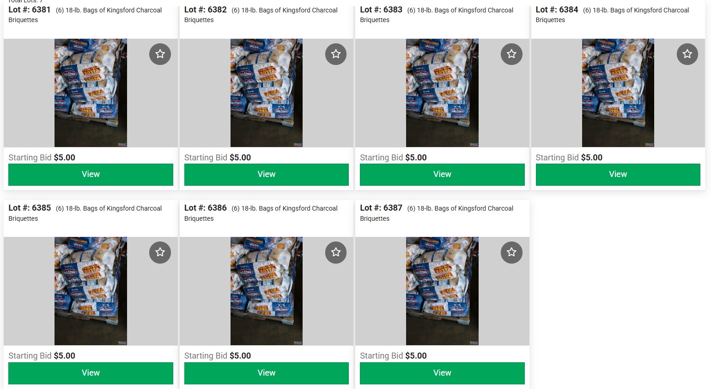View lot 6381 details
Image resolution: width=711 pixels, height=389 pixels.
coord(91,174)
